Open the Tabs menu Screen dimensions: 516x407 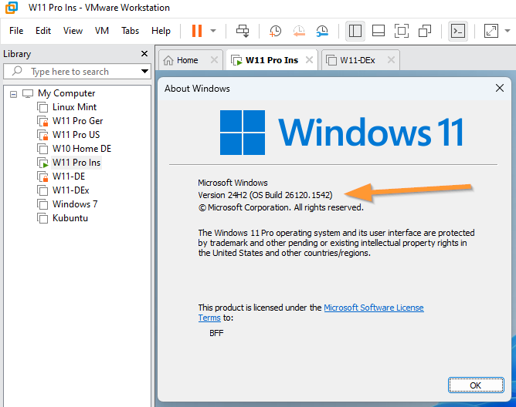pyautogui.click(x=130, y=31)
